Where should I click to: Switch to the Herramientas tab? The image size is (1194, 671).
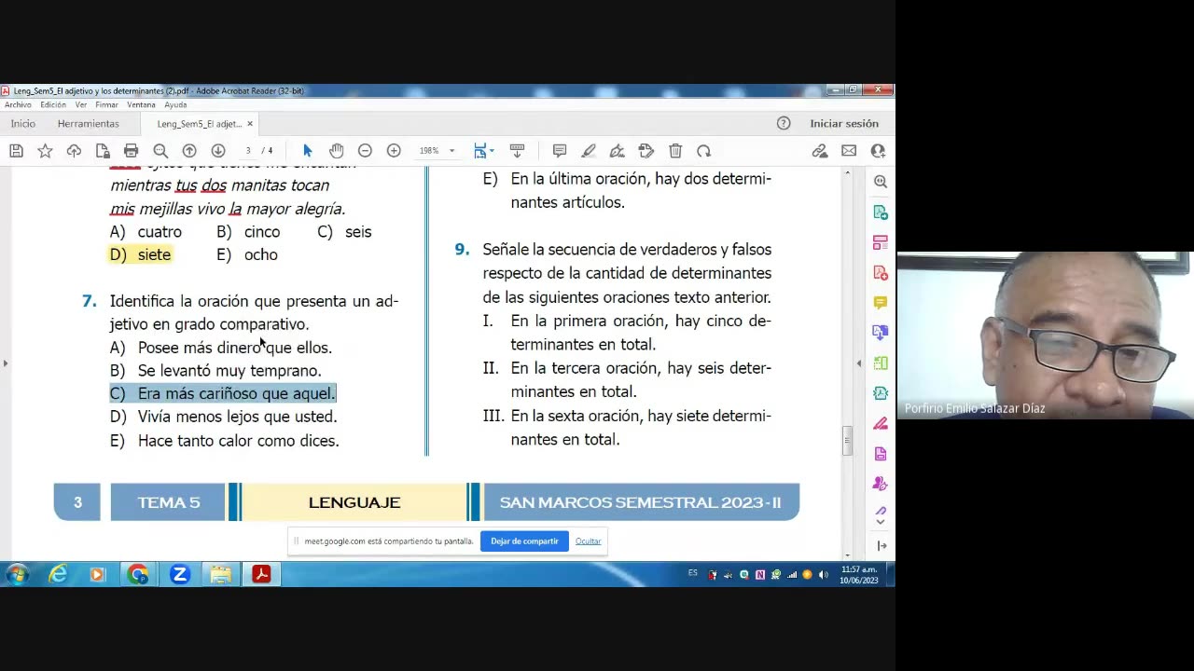[89, 123]
